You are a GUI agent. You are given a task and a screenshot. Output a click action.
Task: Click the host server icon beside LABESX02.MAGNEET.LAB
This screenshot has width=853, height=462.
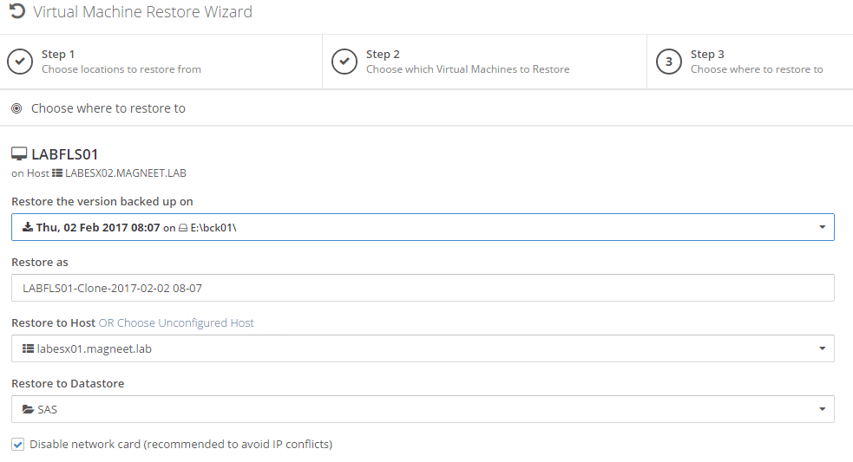point(57,172)
